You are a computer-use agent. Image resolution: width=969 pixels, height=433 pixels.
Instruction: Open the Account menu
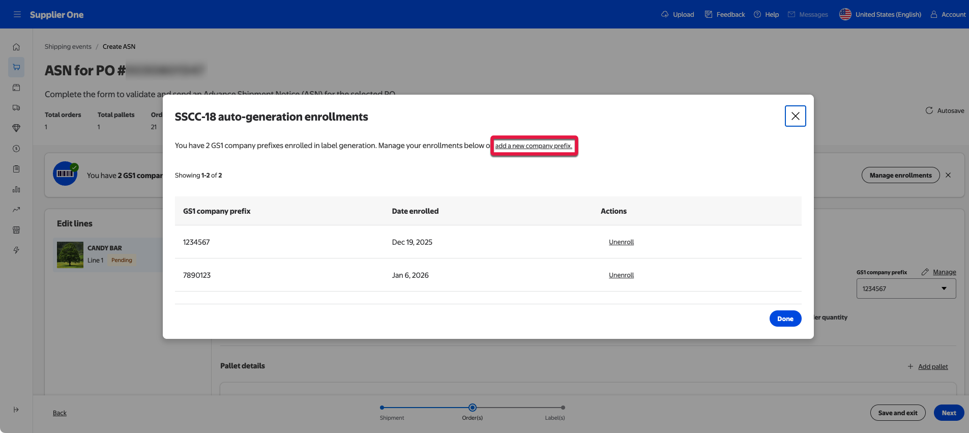click(948, 14)
